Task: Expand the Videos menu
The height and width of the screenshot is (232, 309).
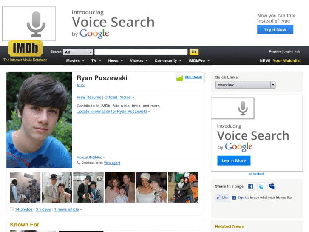Action: (139, 60)
